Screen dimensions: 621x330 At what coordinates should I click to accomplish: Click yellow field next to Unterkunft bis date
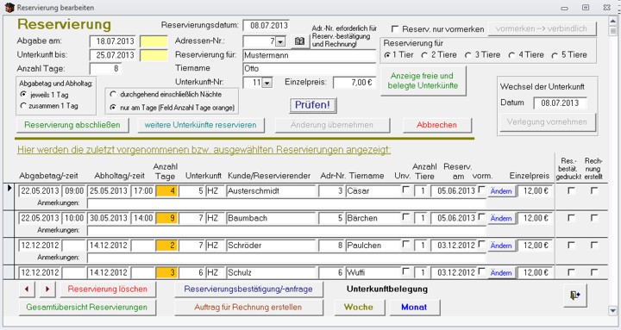tap(154, 55)
